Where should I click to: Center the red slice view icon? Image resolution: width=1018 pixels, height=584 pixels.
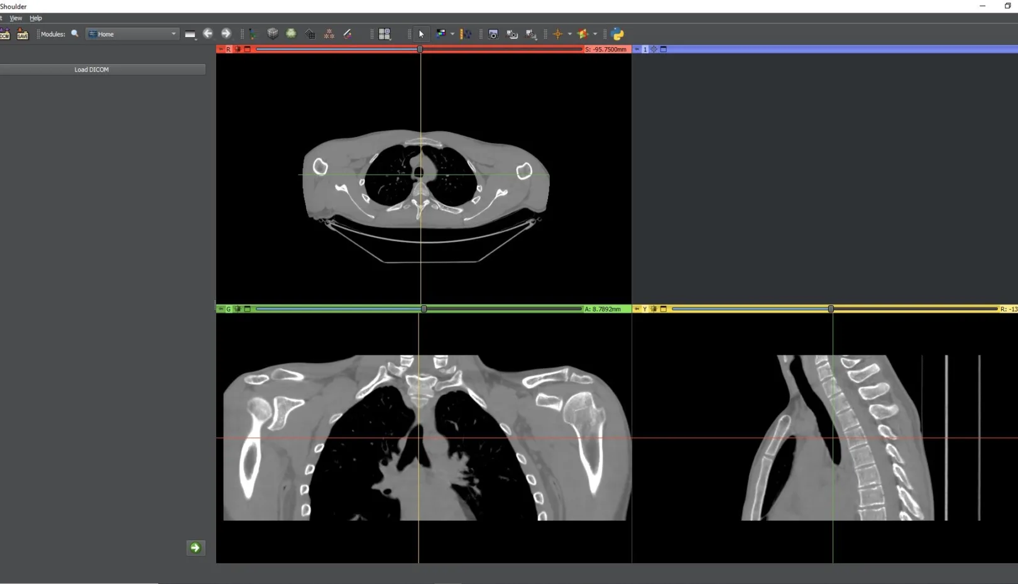point(238,49)
